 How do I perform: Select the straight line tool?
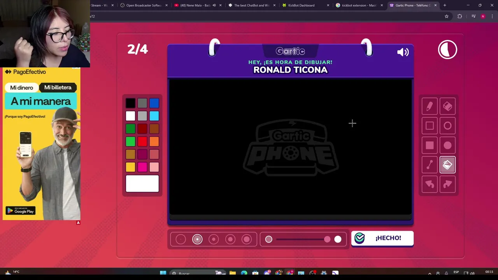430,165
